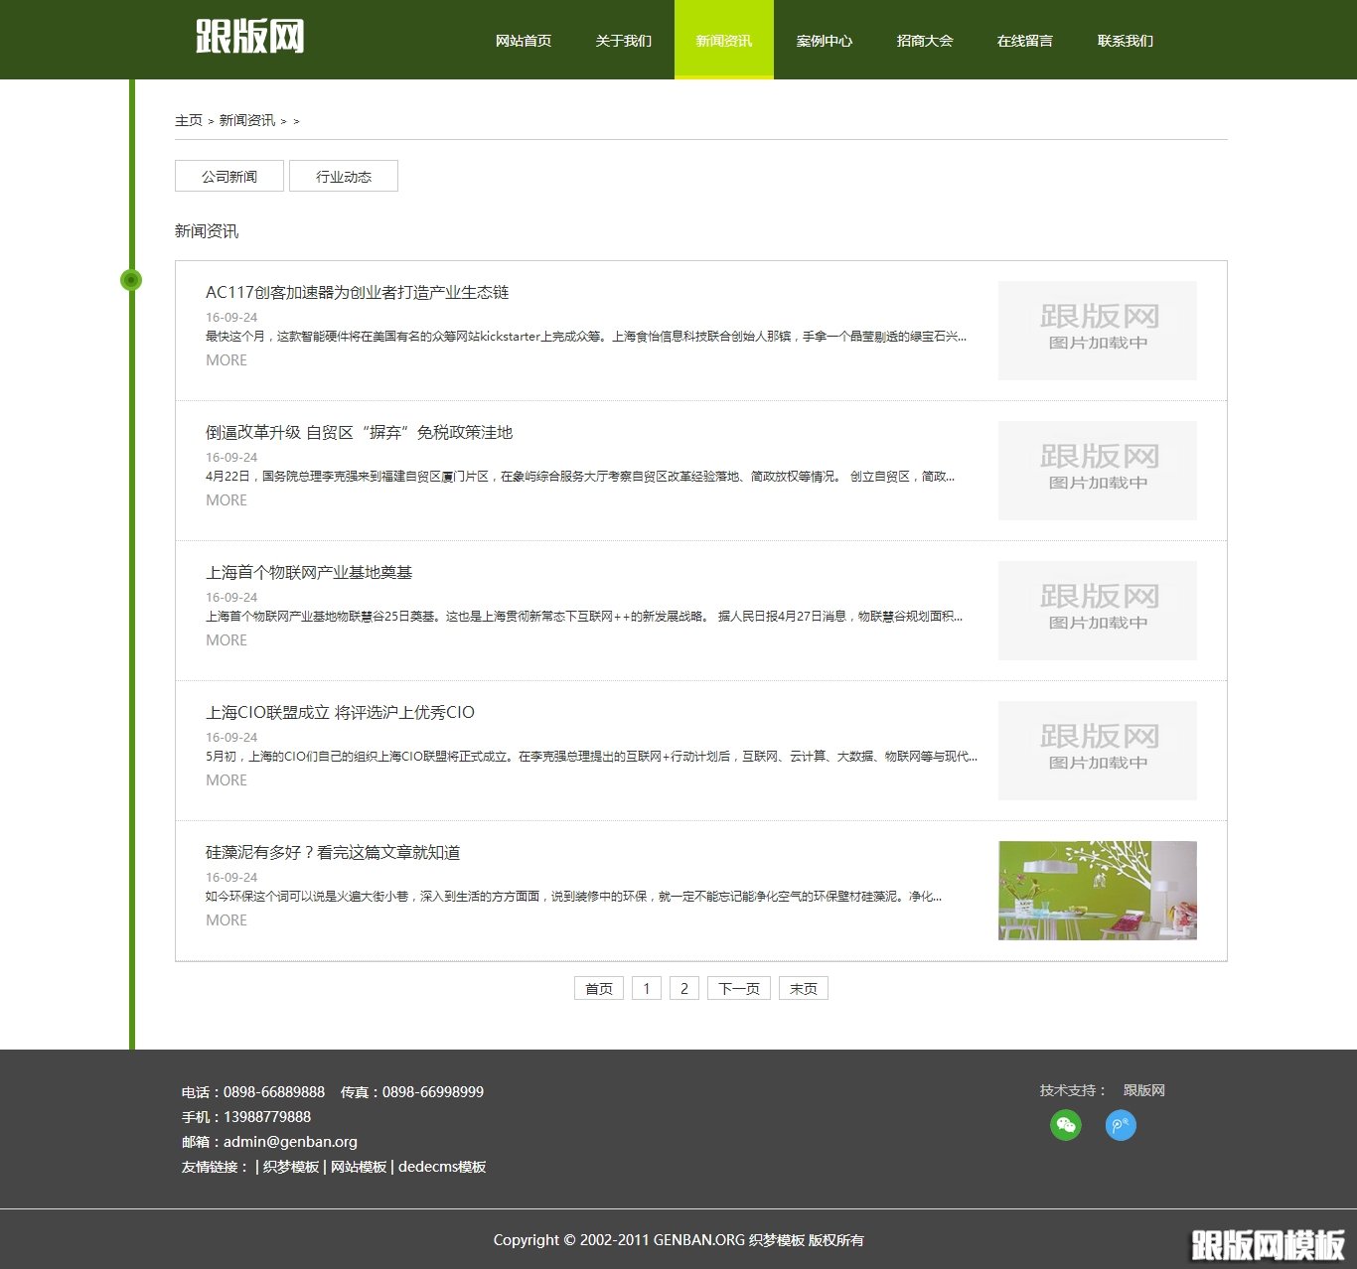
Task: Open the 网站首页 navigation item
Action: [x=524, y=41]
